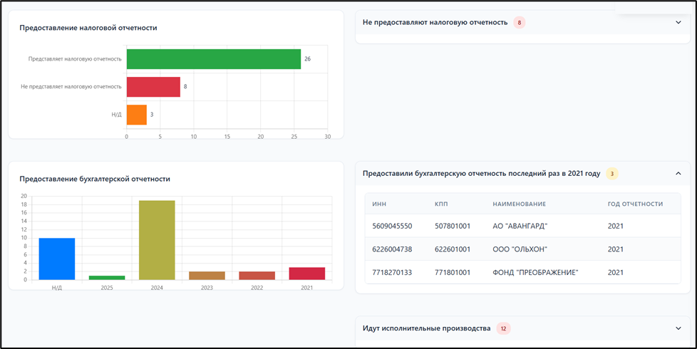Screen dimensions: 697x349
Task: Select the 2024 bar in accounting chart
Action: point(157,240)
